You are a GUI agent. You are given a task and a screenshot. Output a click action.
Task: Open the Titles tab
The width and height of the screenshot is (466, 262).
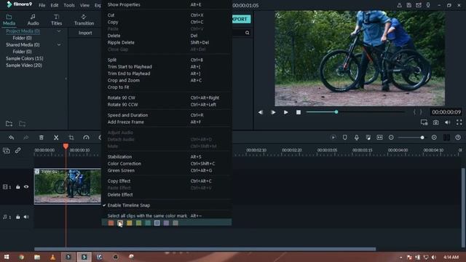tap(56, 20)
